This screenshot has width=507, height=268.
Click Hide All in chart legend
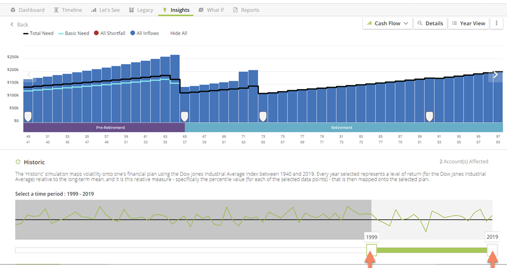tap(179, 33)
